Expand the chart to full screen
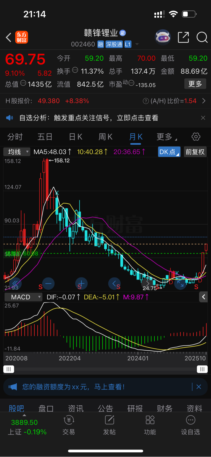 pos(181,283)
